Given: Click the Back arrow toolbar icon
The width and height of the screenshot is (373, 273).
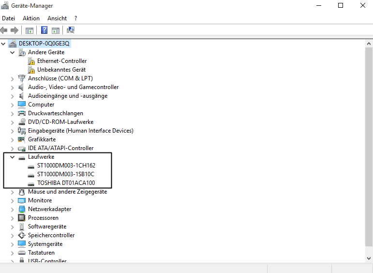Looking at the screenshot, I should (4, 30).
